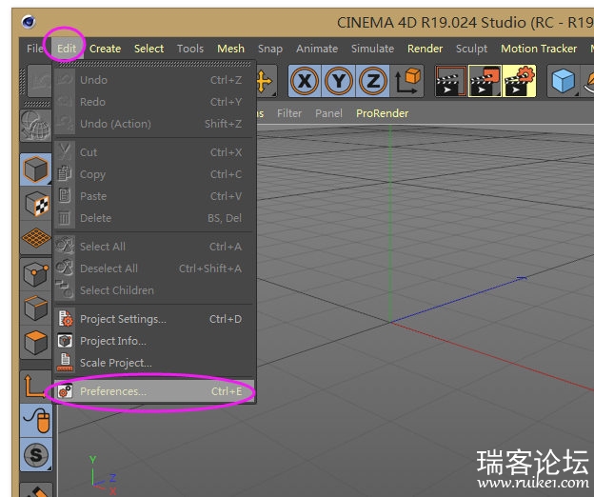Image resolution: width=594 pixels, height=497 pixels.
Task: Click the blue Cube primitive icon
Action: click(x=564, y=81)
